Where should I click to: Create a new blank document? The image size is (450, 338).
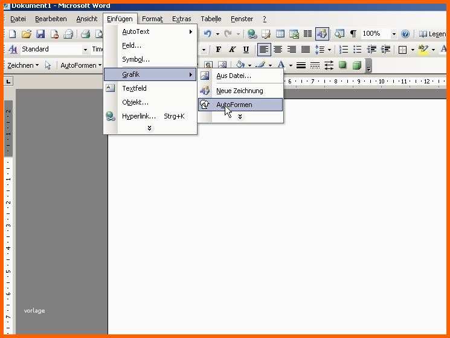point(12,34)
